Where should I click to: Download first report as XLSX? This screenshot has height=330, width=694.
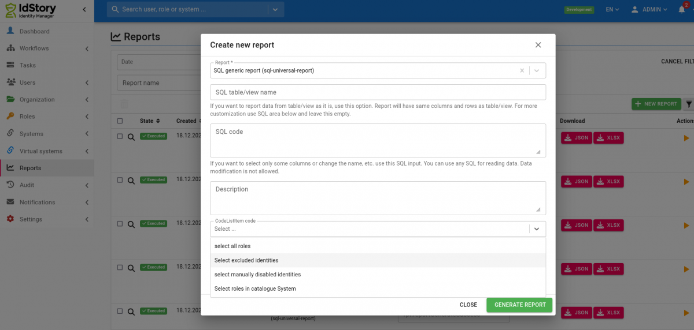(608, 138)
